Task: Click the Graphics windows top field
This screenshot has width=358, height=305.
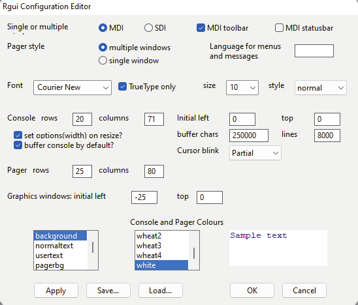Action: (210, 197)
